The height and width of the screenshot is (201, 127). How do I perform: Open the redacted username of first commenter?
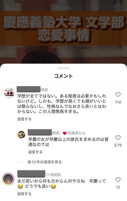pyautogui.click(x=29, y=89)
